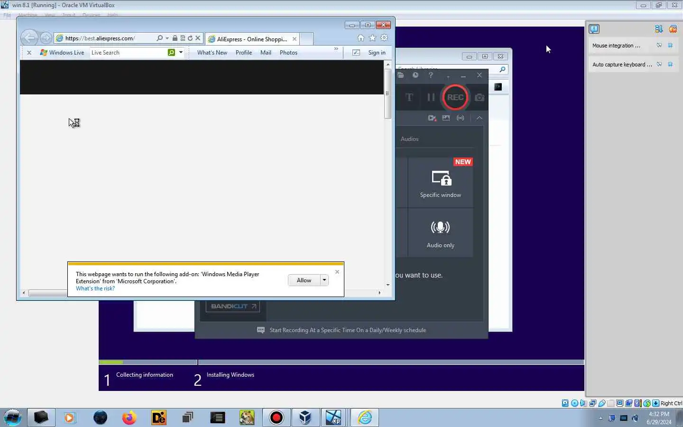
Task: Open Firefox from the taskbar
Action: 129,418
